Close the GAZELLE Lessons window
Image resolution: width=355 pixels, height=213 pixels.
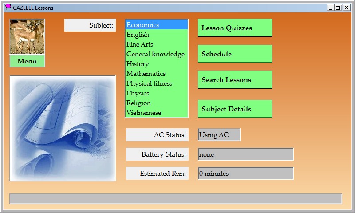click(x=347, y=8)
